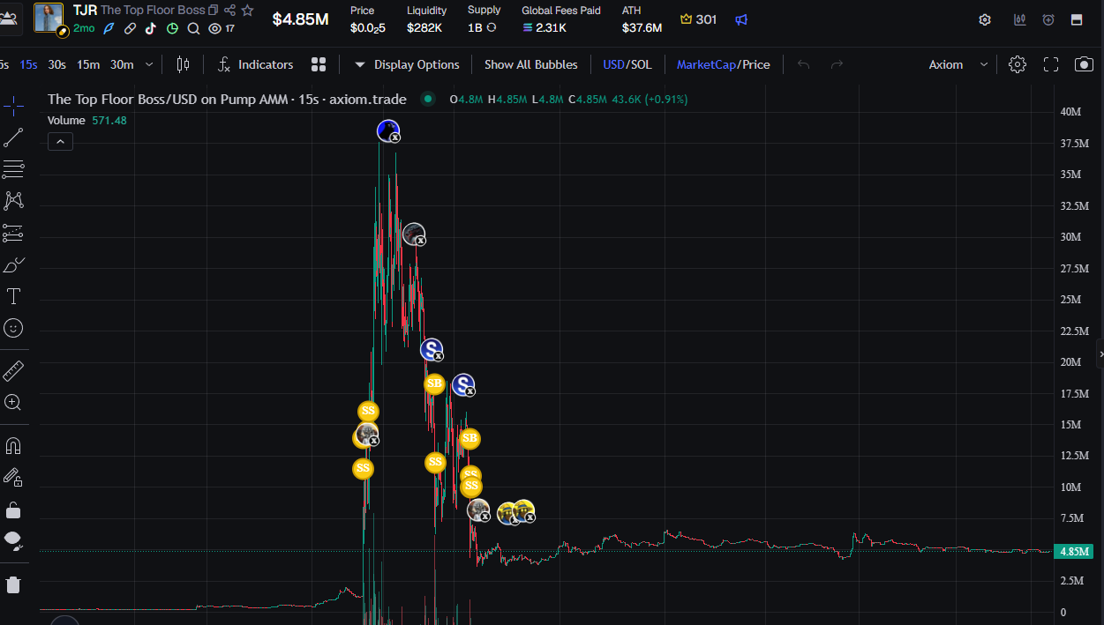Open the forecasting and position tool
The image size is (1104, 625).
coord(13,233)
